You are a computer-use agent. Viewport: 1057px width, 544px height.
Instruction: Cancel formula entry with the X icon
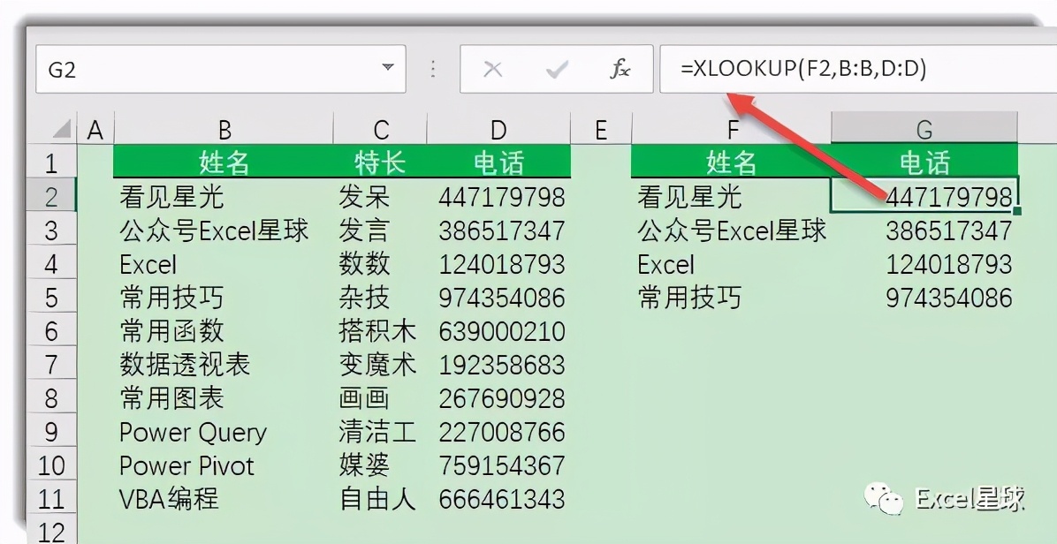tap(495, 69)
